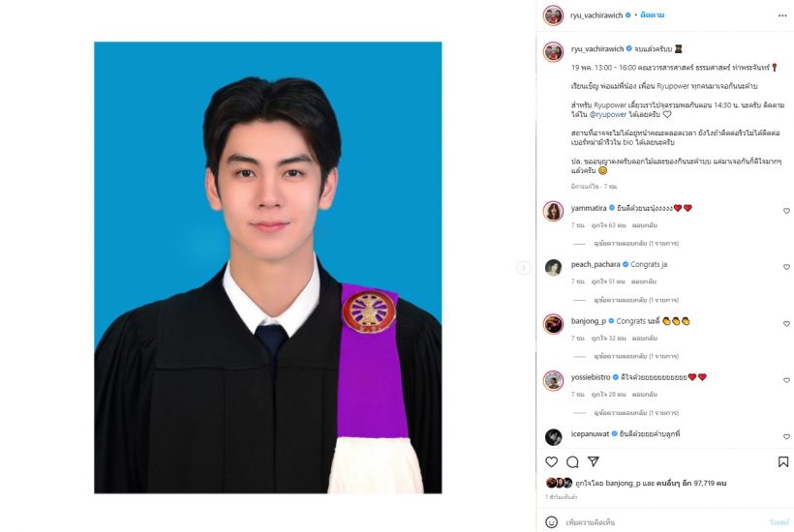
Task: Click the add comment text field
Action: tap(663, 522)
